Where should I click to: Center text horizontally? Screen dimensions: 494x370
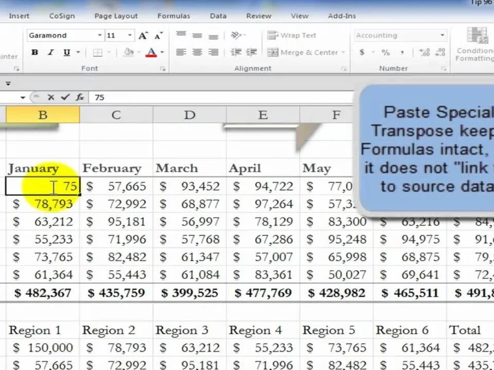click(x=197, y=52)
